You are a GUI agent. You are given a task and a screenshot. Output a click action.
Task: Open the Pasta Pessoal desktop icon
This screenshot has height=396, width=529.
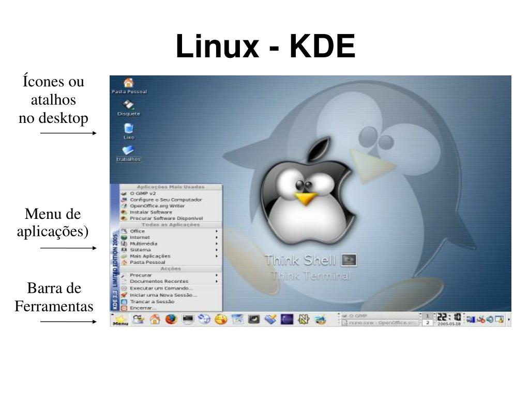point(129,84)
